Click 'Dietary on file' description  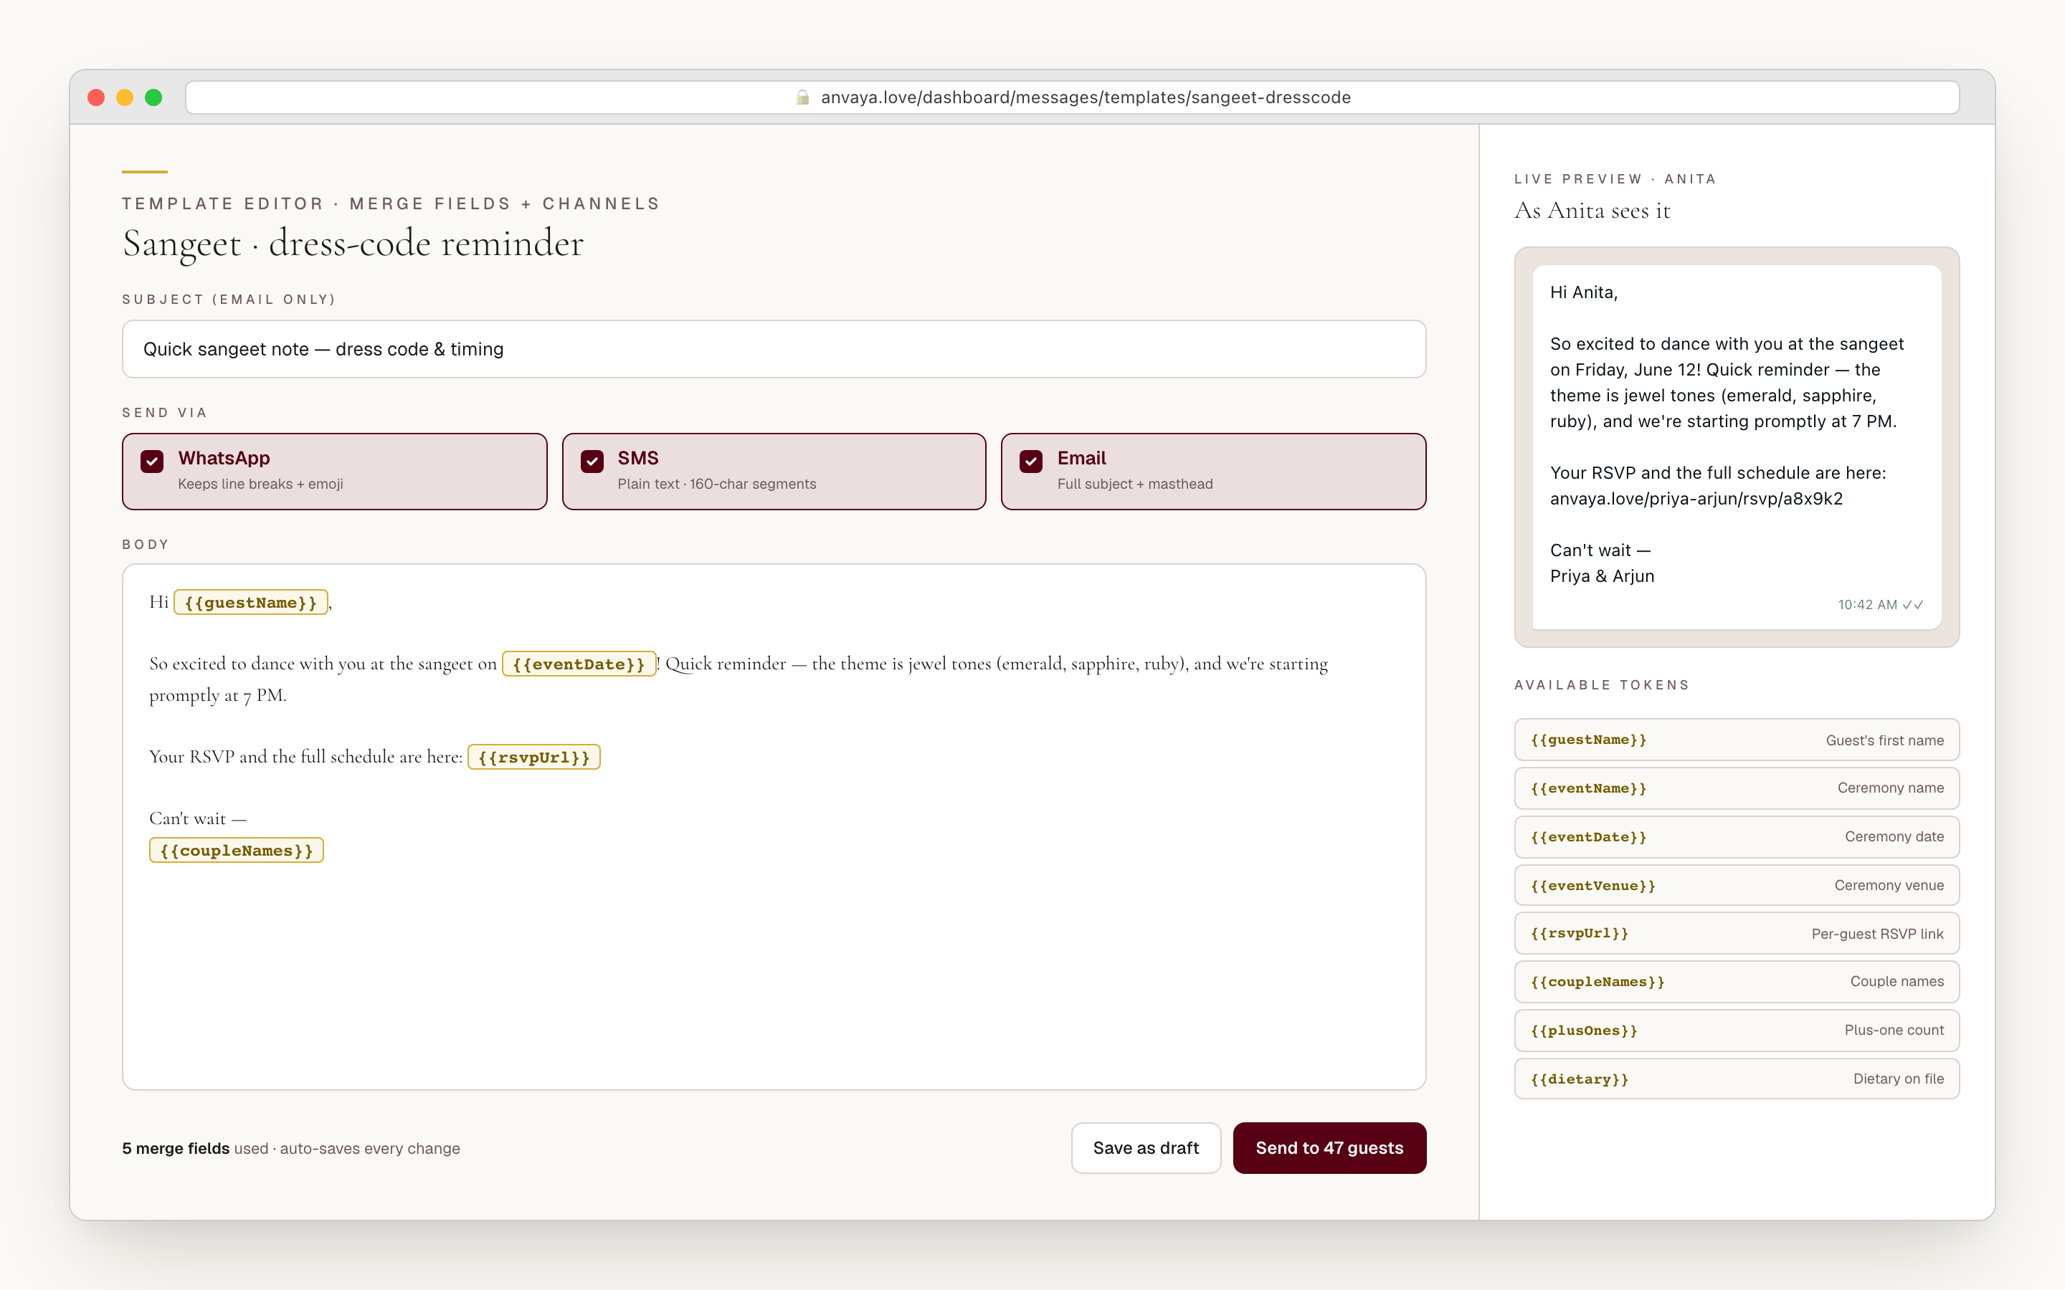click(1899, 1079)
